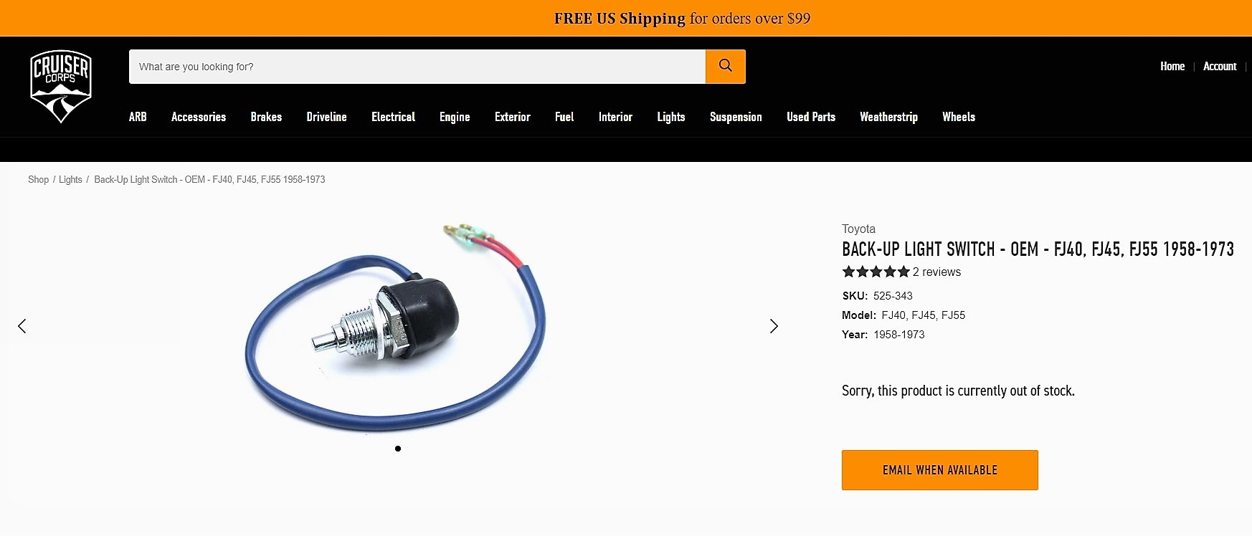Image resolution: width=1252 pixels, height=559 pixels.
Task: Open the Electrical menu category
Action: (x=393, y=117)
